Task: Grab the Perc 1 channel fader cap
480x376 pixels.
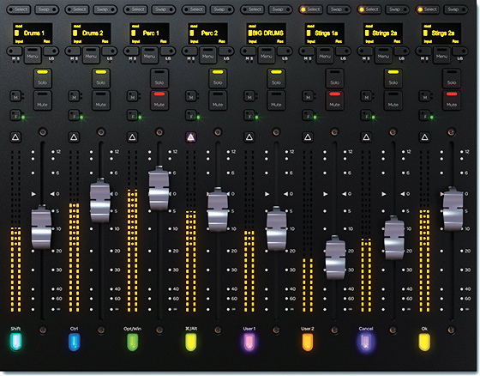Action: (x=159, y=188)
